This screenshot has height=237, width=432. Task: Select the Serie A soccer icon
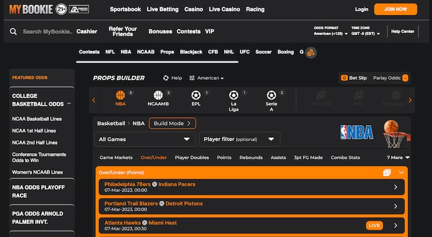click(x=271, y=95)
